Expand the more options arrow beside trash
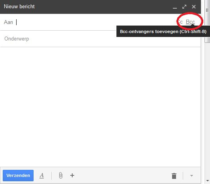Screen dimensions: 210x184 coord(192,176)
